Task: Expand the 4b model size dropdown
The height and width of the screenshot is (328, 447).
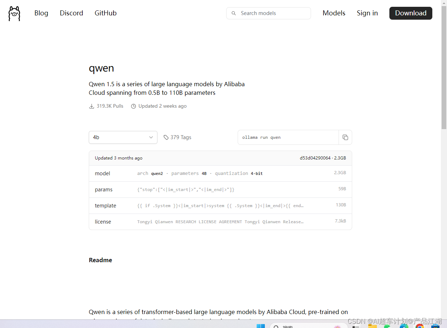Action: [x=123, y=137]
